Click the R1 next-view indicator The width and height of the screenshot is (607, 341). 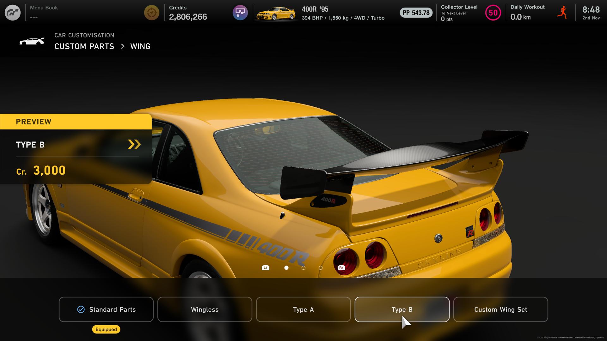(341, 268)
